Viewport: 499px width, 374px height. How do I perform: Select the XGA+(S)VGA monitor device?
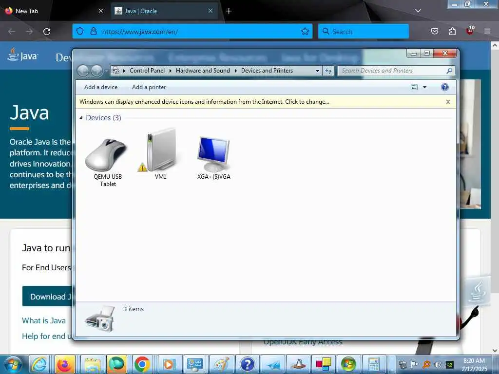tap(213, 154)
